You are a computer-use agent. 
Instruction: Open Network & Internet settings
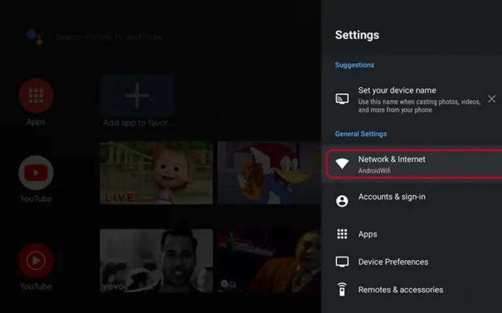(x=414, y=164)
